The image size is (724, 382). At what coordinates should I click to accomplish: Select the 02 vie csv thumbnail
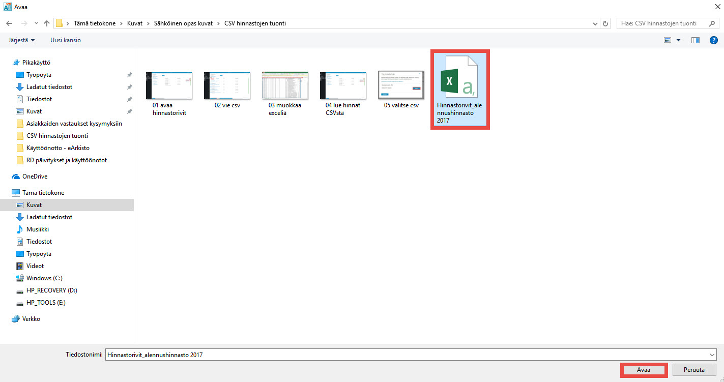227,85
